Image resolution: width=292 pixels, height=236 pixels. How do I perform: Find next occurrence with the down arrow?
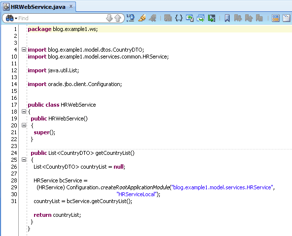point(109,18)
